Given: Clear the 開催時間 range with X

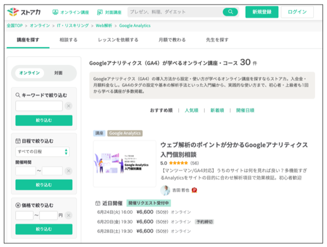Looking at the screenshot, I should [x=68, y=171].
